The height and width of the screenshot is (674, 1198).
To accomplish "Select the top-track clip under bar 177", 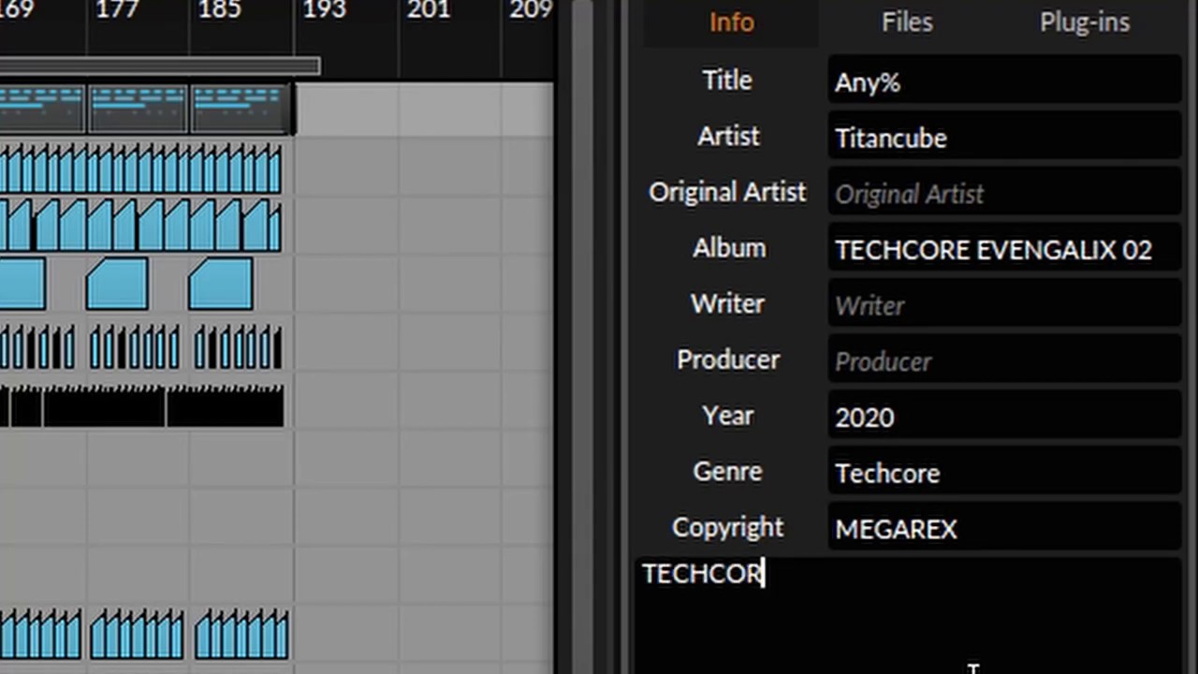I will tap(138, 109).
